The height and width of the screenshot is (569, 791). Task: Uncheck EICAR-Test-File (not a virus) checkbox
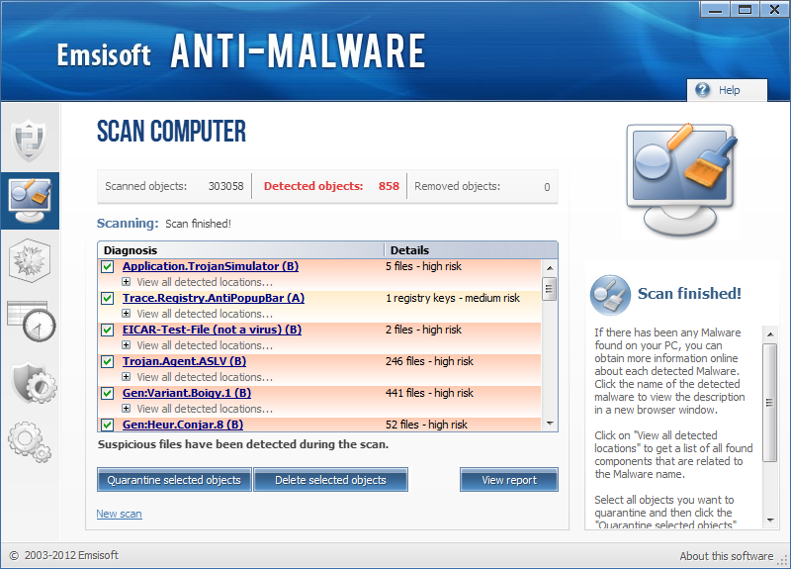[107, 331]
